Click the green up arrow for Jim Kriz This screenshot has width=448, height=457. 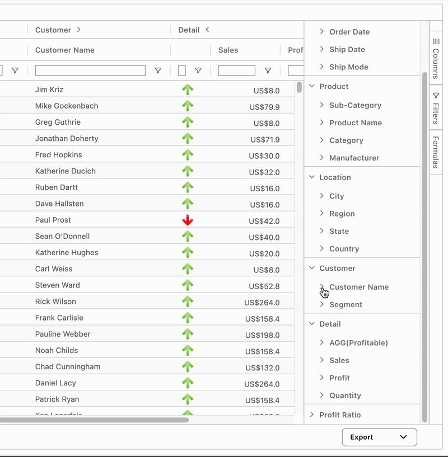[x=188, y=89]
